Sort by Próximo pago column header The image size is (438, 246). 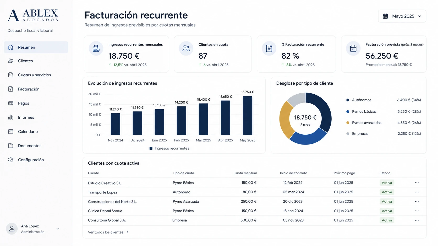tap(344, 173)
